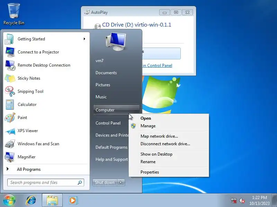Click Computer in Start menu
The width and height of the screenshot is (277, 207).
tap(116, 110)
